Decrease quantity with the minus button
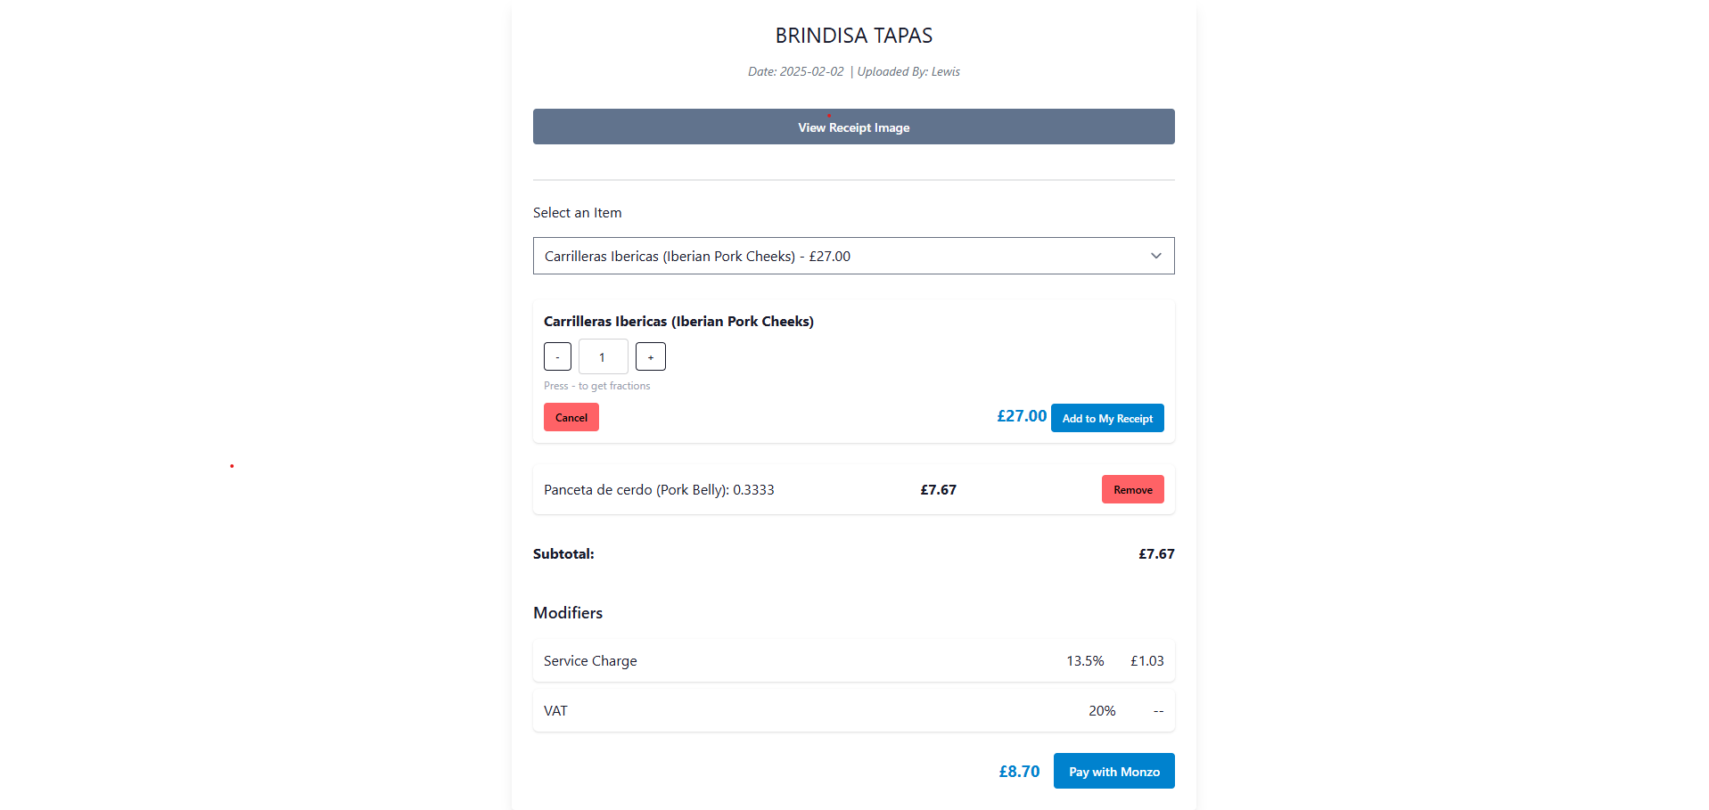 [557, 357]
